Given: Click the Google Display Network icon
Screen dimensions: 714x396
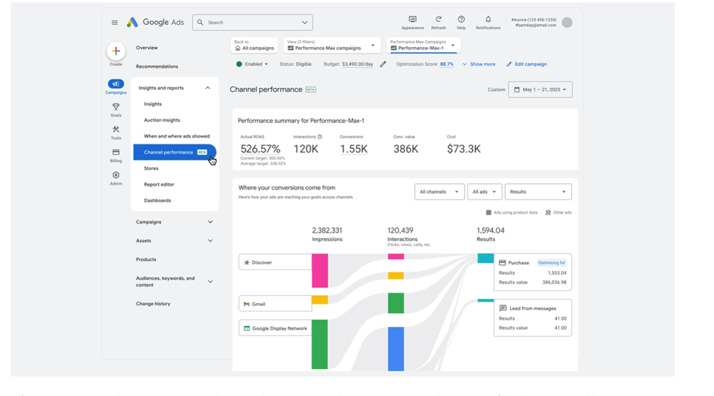Looking at the screenshot, I should (247, 328).
